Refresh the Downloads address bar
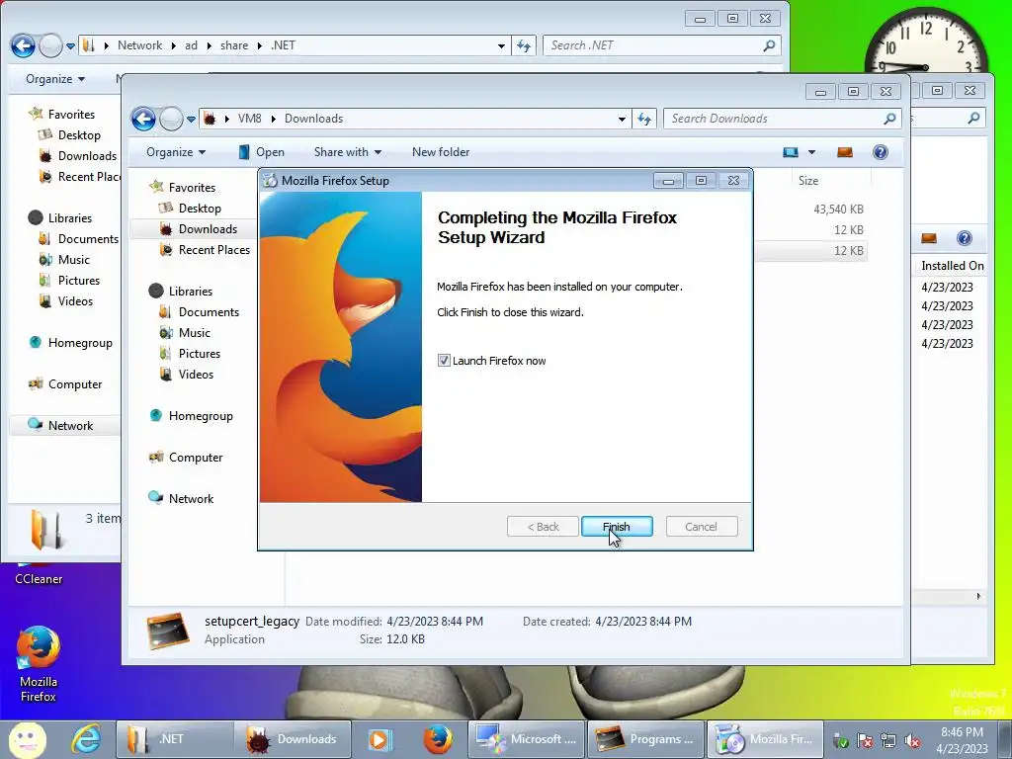 644,119
